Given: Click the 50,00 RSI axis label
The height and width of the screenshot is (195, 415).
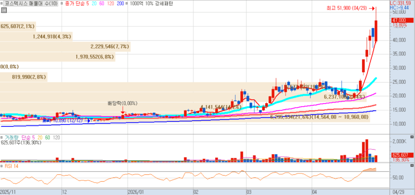Looking at the screenshot, I should click(x=398, y=177).
